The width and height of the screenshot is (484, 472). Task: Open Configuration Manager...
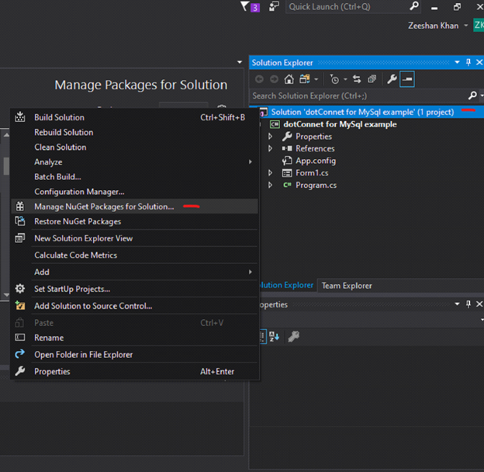135,192
